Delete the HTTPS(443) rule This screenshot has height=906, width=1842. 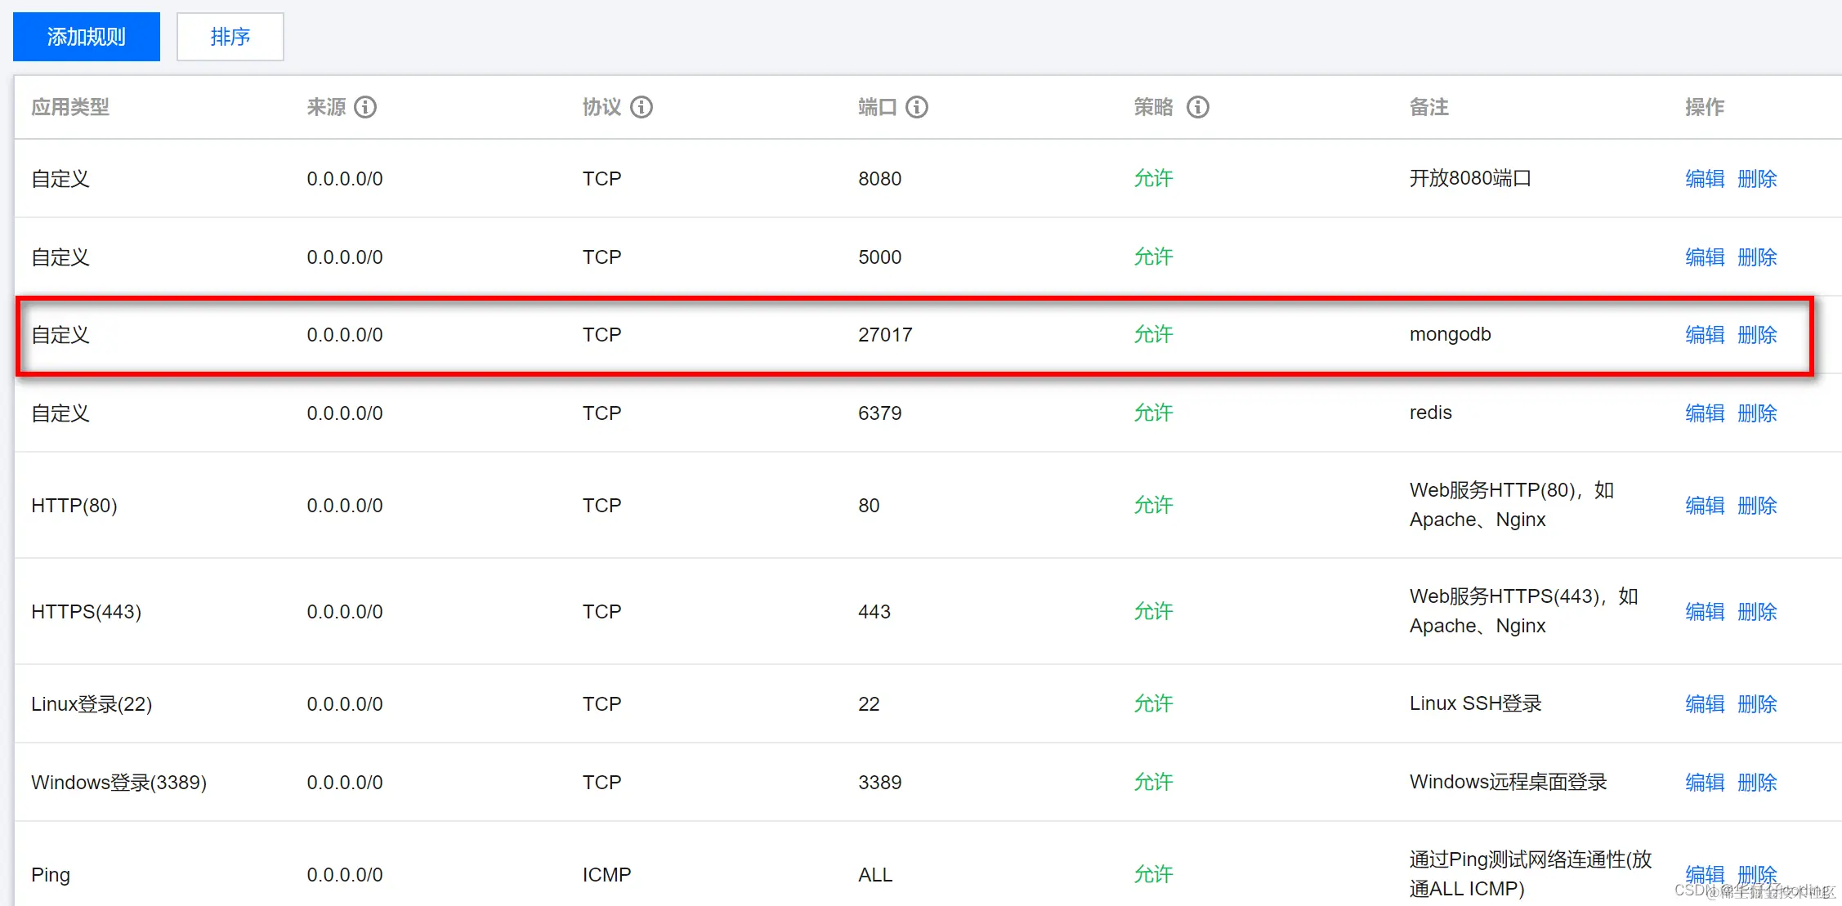tap(1756, 612)
